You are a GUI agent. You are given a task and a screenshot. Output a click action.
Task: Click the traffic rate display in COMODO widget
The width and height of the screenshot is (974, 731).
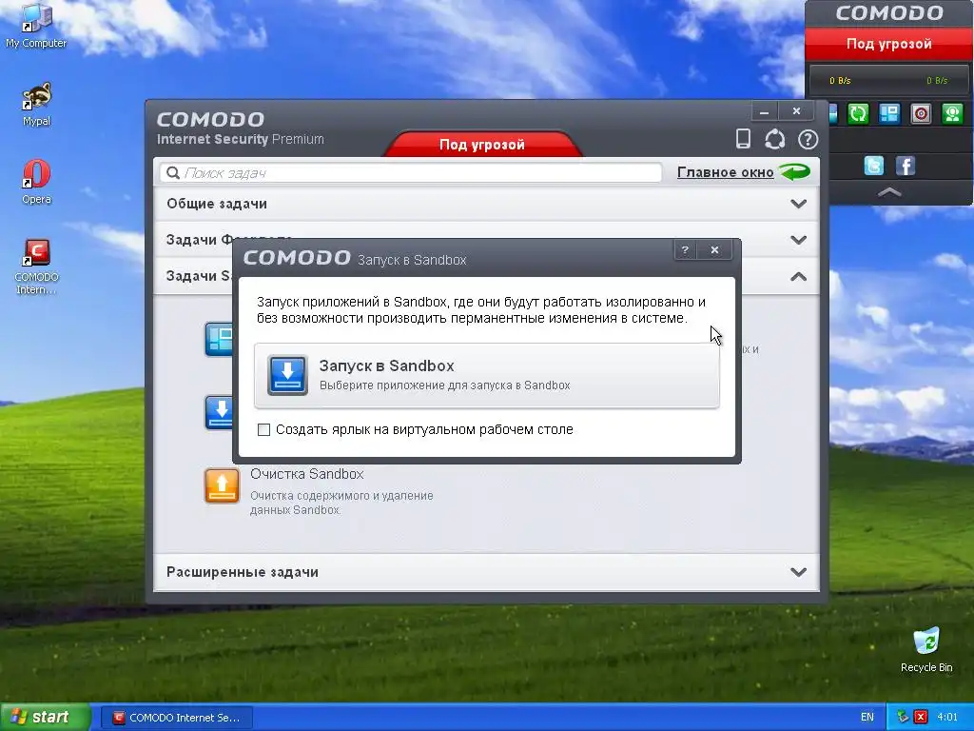889,80
